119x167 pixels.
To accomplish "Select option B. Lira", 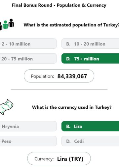I will [90, 126].
